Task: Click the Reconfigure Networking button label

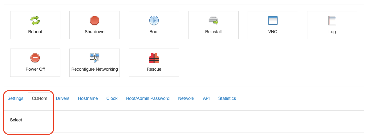Action: click(x=95, y=69)
